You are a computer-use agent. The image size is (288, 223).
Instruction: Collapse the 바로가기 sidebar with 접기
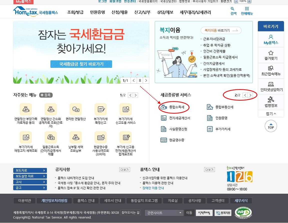coord(271,114)
